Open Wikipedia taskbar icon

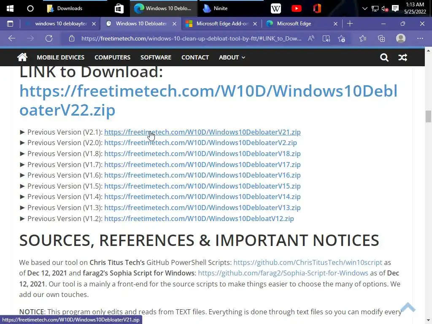(x=276, y=8)
